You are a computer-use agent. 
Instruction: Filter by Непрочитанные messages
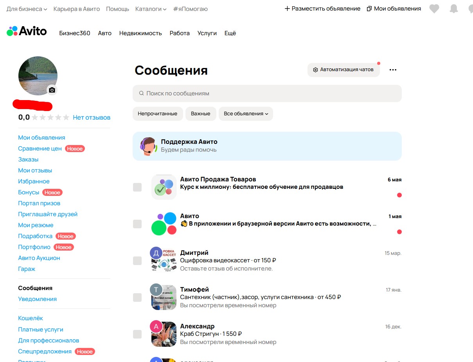click(158, 114)
